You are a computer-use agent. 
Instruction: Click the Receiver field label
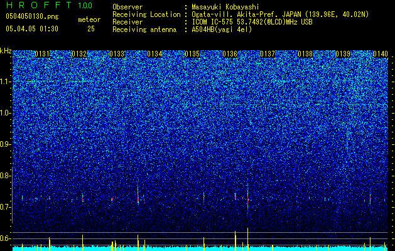click(127, 22)
